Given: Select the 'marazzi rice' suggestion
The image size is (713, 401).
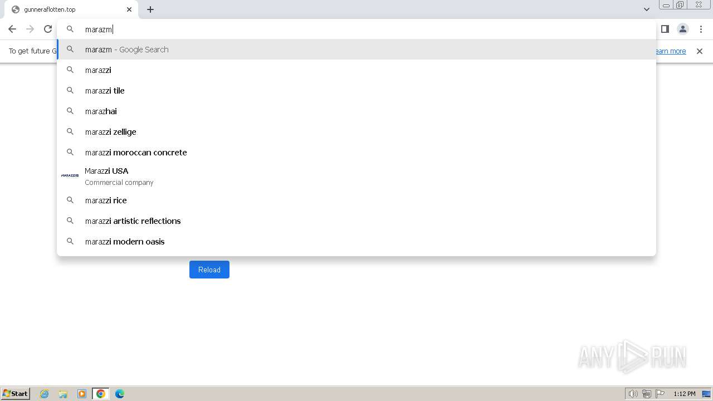Looking at the screenshot, I should (x=356, y=200).
